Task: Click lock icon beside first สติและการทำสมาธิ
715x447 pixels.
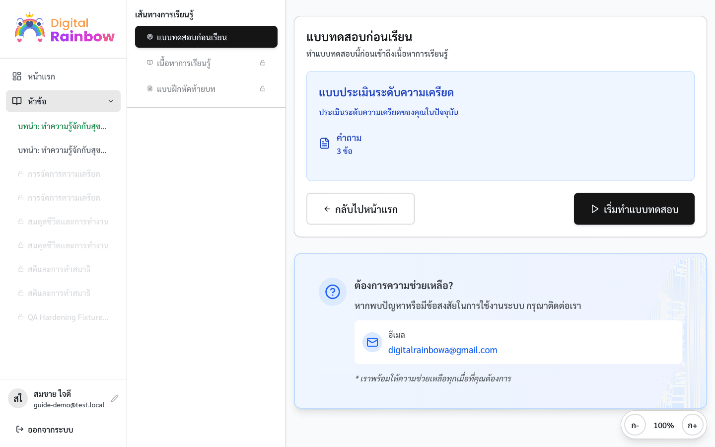Action: 21,269
